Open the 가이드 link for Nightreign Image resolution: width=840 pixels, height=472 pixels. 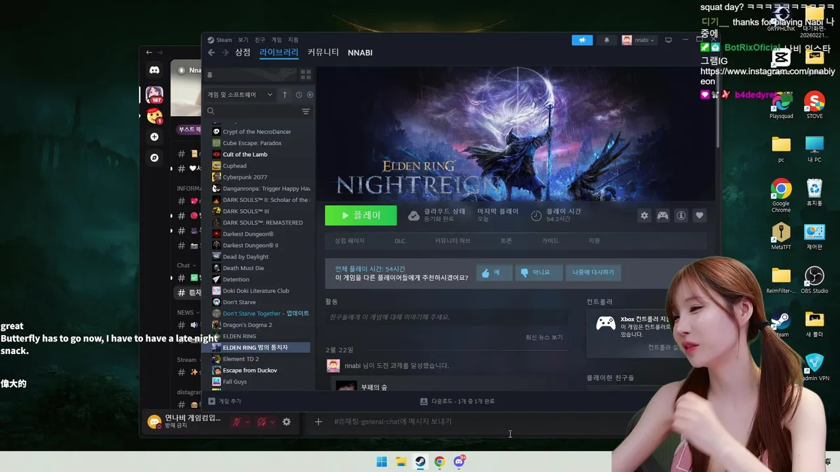(550, 241)
